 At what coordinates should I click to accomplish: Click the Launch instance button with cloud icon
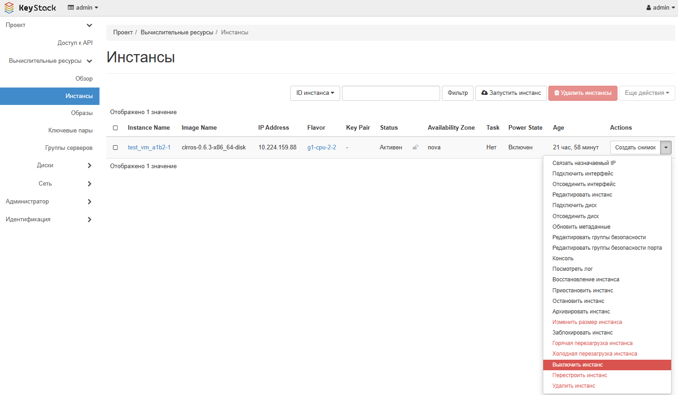[511, 93]
